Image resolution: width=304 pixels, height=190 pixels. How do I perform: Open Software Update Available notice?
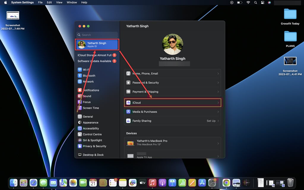pos(97,61)
